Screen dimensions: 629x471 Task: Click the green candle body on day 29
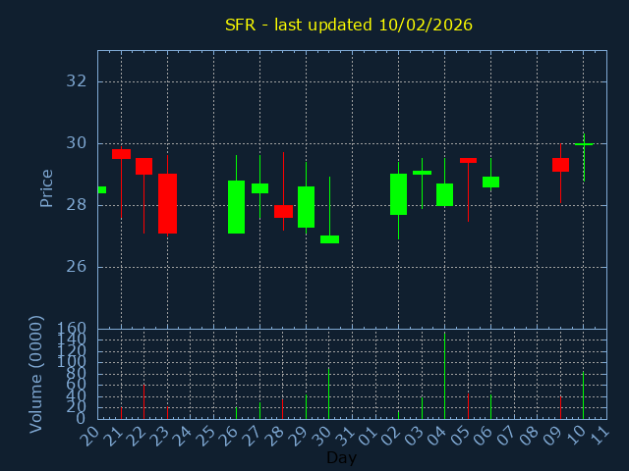(x=306, y=207)
